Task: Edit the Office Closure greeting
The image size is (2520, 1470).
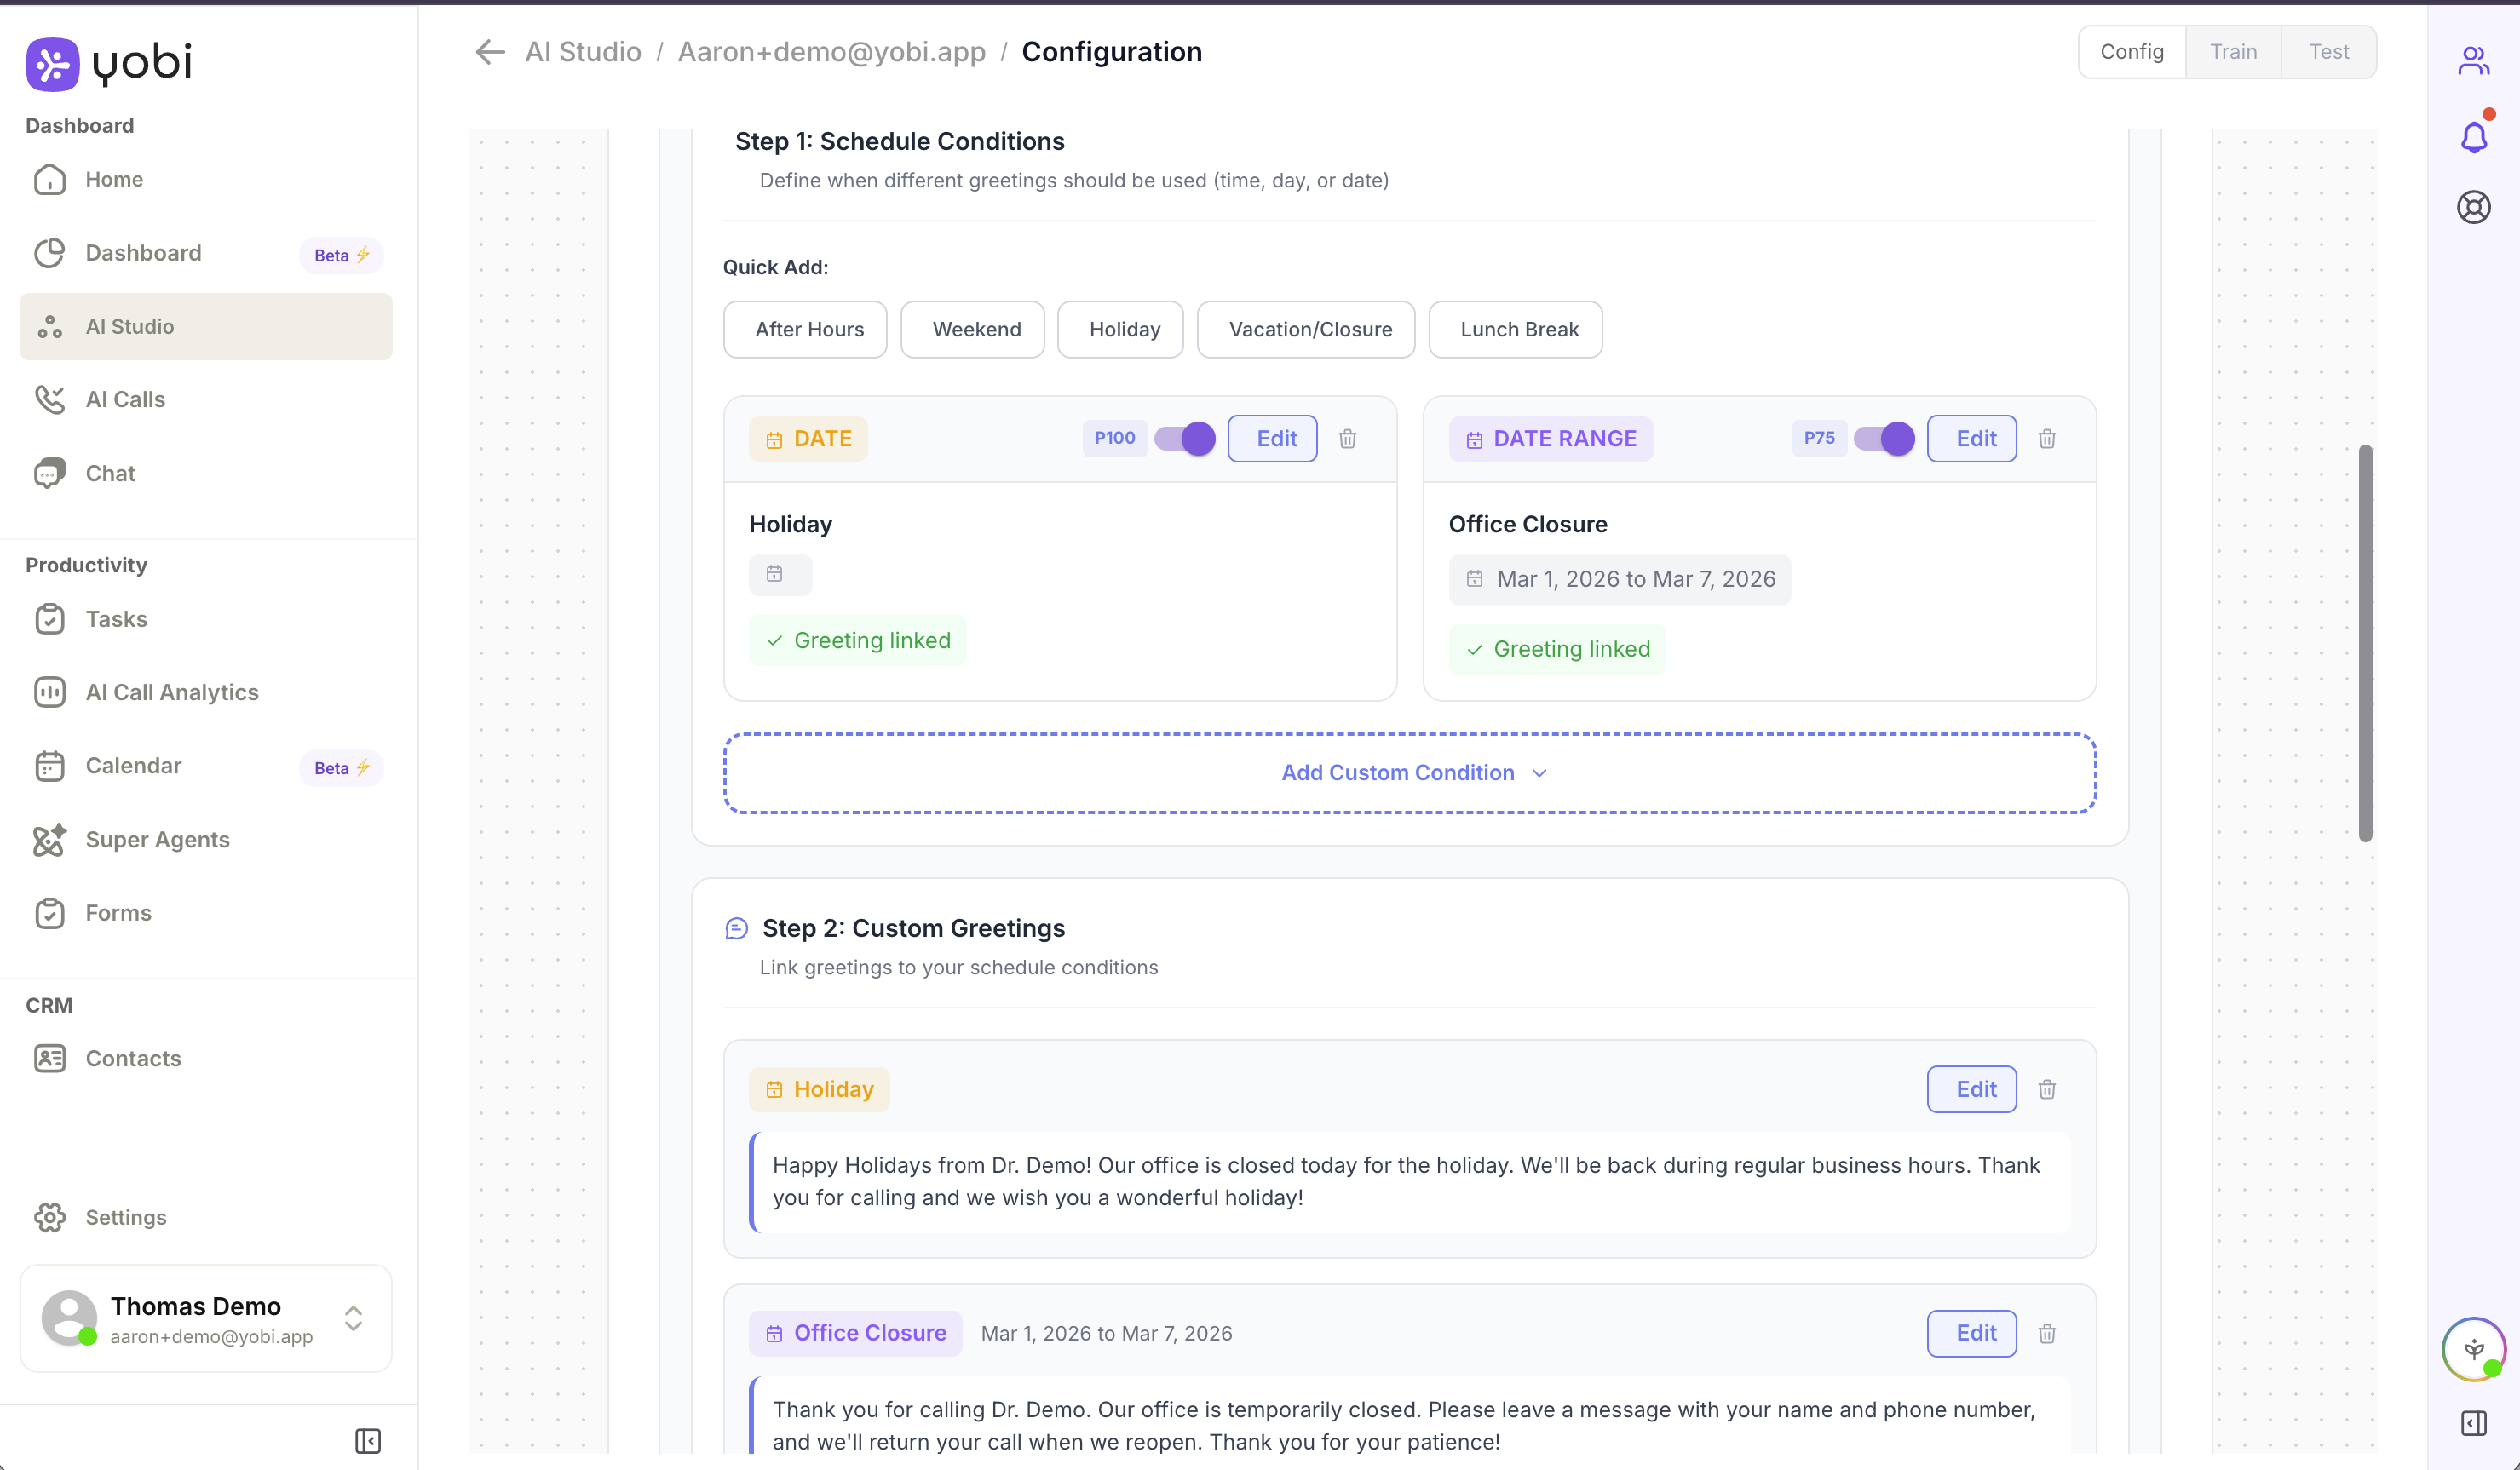Action: pyautogui.click(x=1971, y=1333)
